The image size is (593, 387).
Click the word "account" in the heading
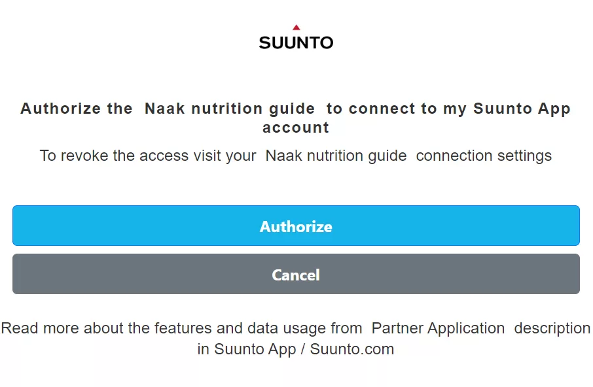(296, 127)
